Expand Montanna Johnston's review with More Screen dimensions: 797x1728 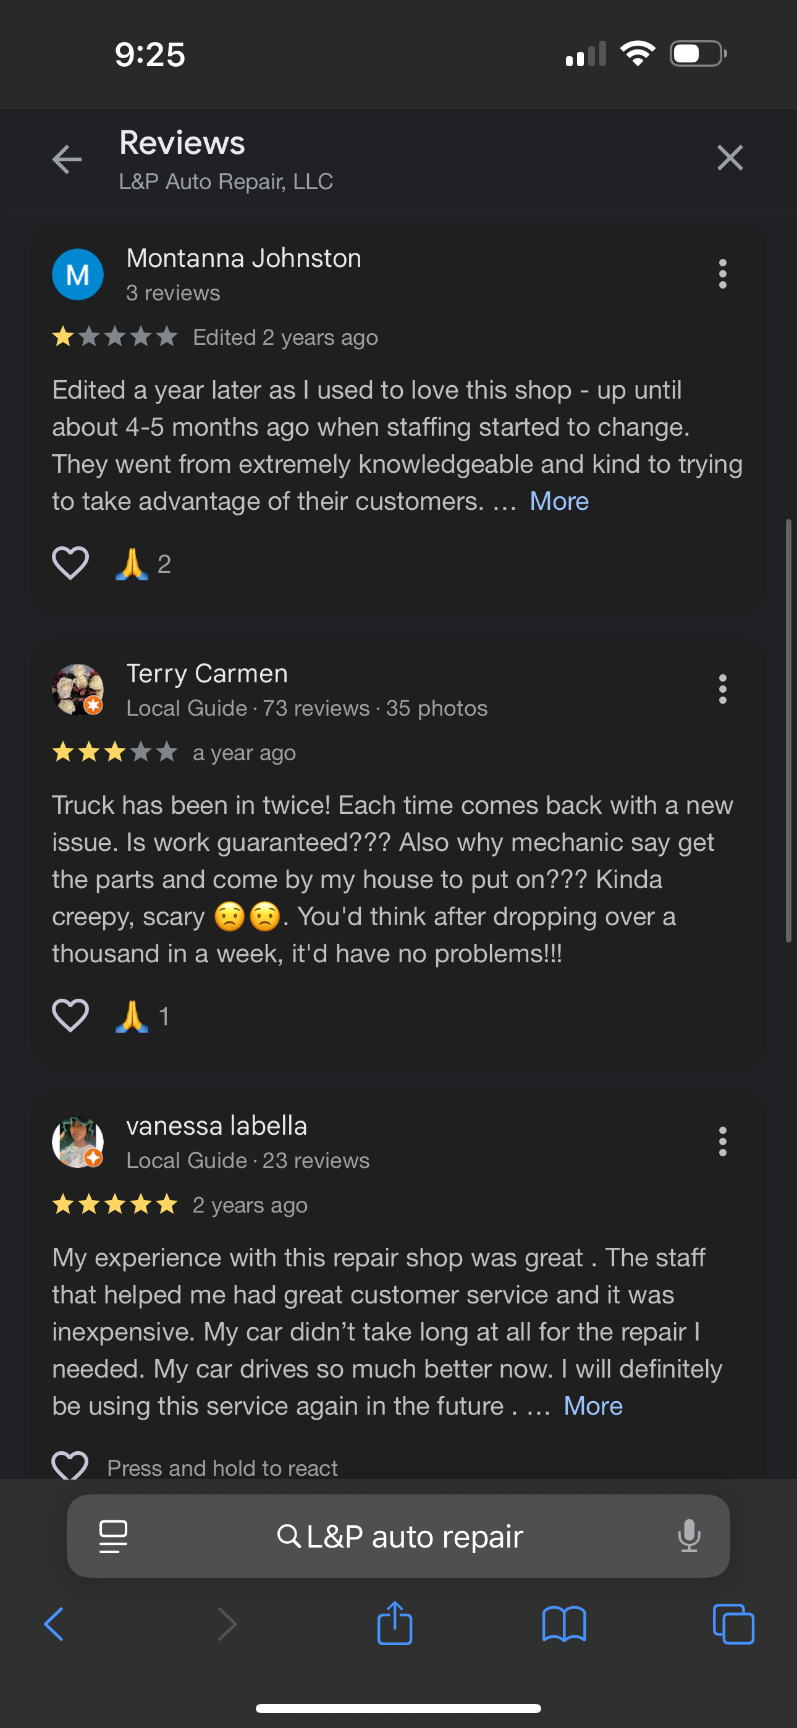tap(559, 501)
